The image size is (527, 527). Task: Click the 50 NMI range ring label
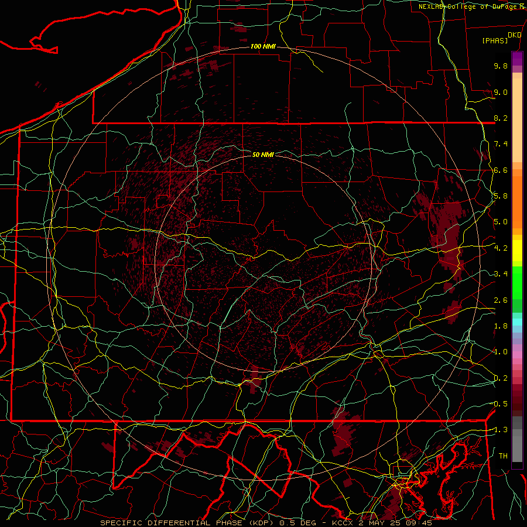pyautogui.click(x=263, y=155)
